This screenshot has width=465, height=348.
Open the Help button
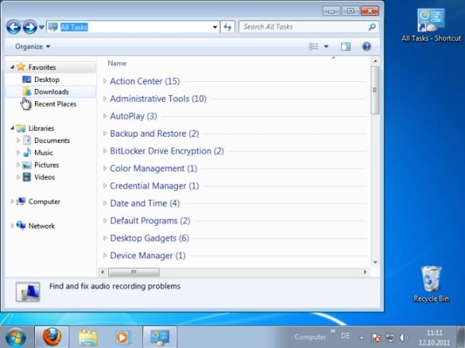(367, 46)
